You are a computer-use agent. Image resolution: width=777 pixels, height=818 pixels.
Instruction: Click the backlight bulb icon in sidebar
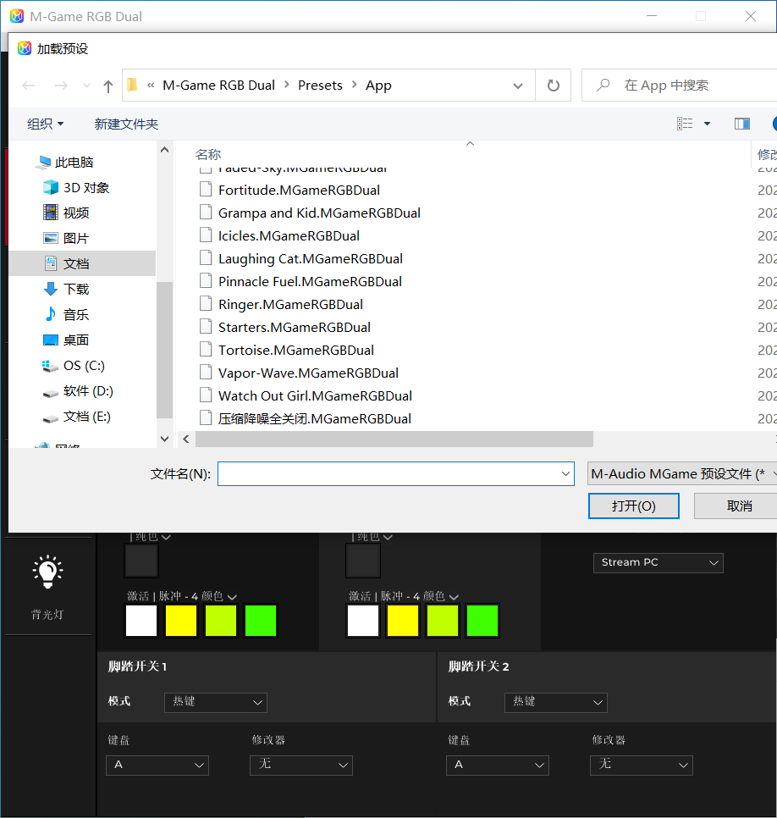point(47,572)
